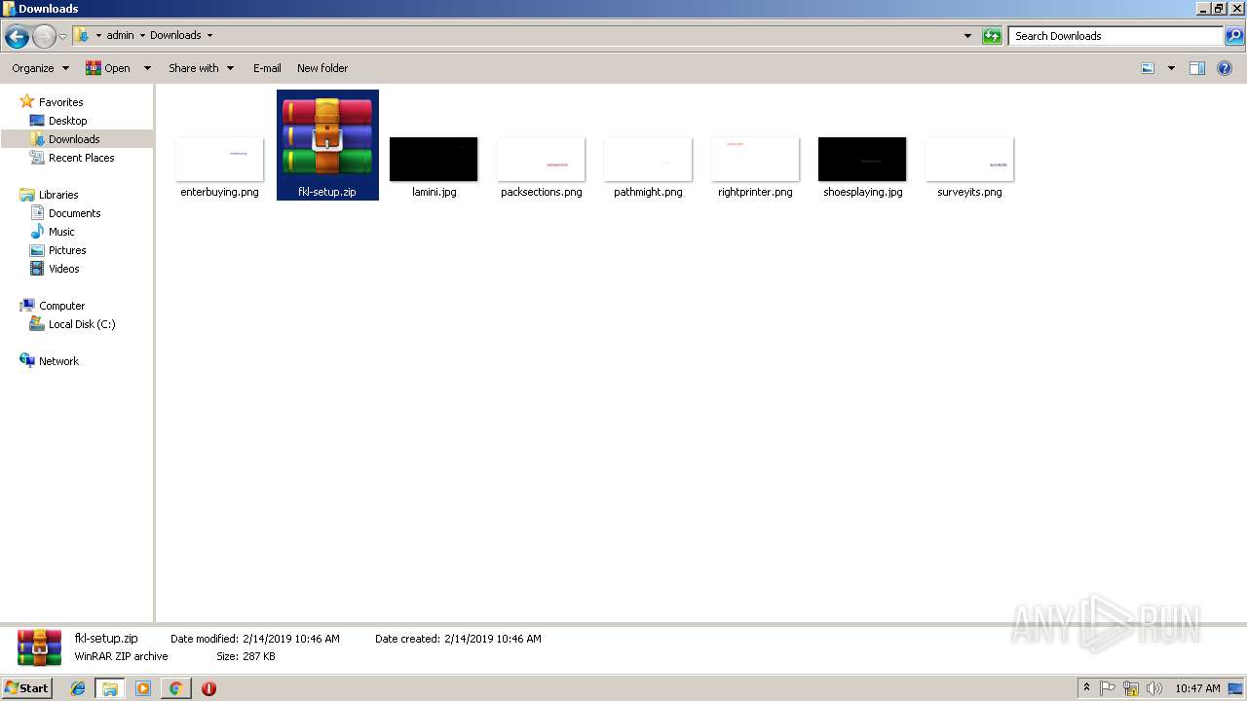Click the refresh button beside address bar
Image resolution: width=1247 pixels, height=701 pixels.
992,36
